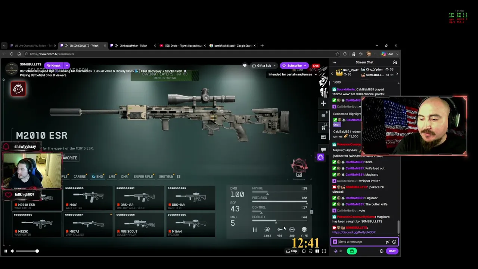Image resolution: width=478 pixels, height=269 pixels.
Task: Bookmark this page with the star icon
Action: (x=337, y=54)
